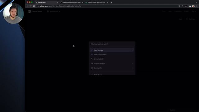Open Project Settings from the command palette

(112, 63)
